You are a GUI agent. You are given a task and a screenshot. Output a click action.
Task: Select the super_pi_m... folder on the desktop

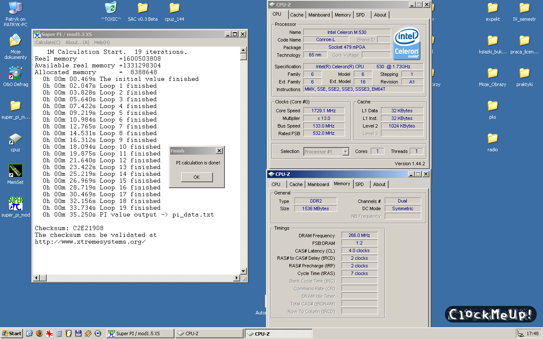point(16,109)
